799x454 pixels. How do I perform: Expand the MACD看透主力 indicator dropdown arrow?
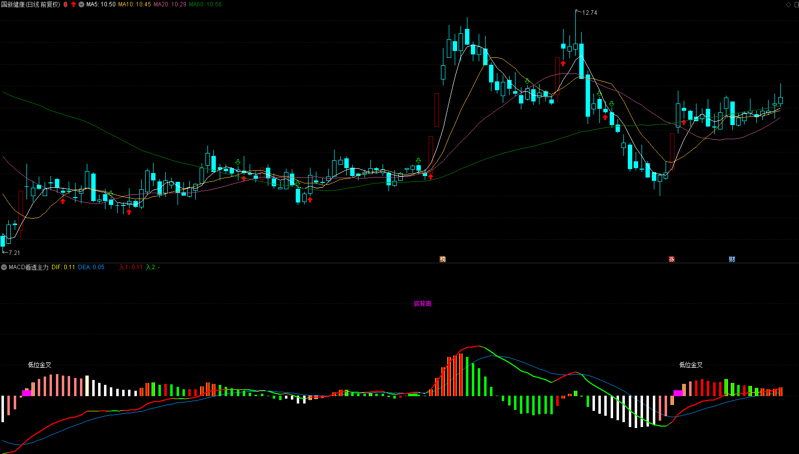tap(4, 267)
